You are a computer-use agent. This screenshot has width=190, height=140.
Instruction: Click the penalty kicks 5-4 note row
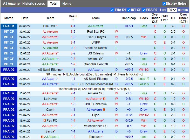coord(95,89)
